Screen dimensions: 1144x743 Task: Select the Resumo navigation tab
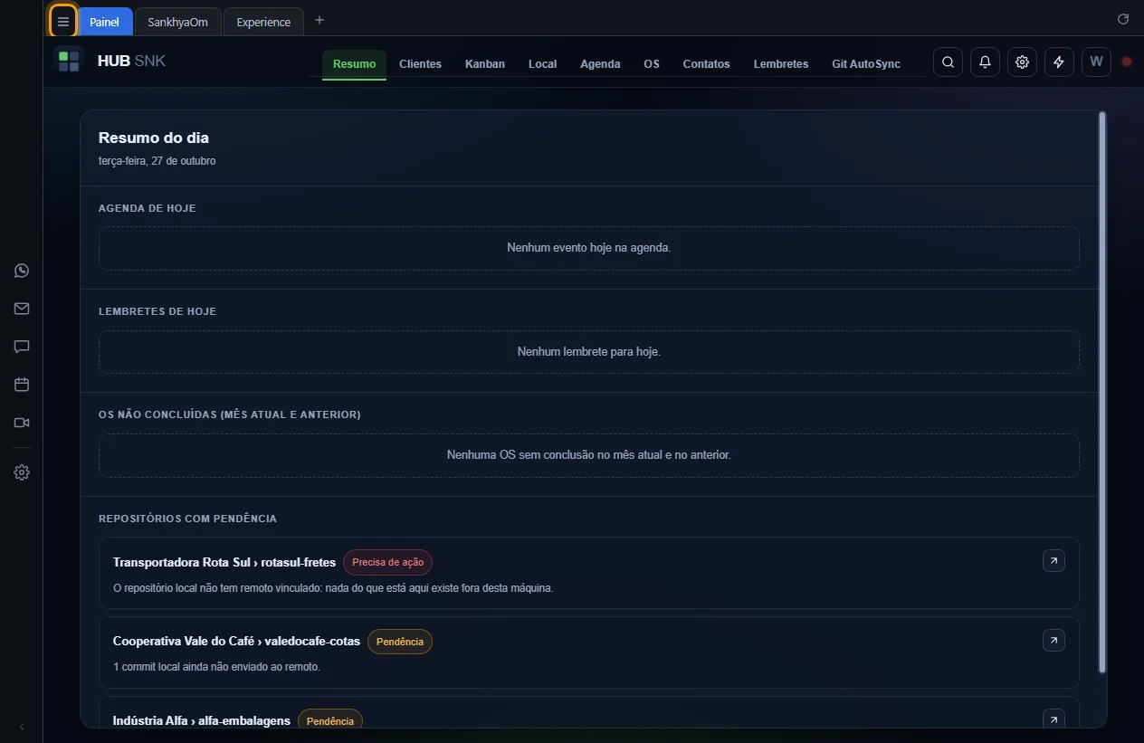click(x=354, y=64)
